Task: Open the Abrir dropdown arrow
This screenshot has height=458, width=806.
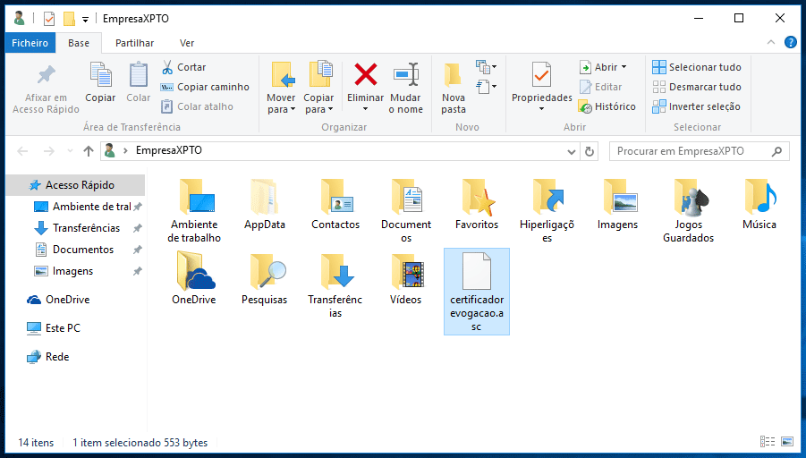Action: click(x=624, y=67)
